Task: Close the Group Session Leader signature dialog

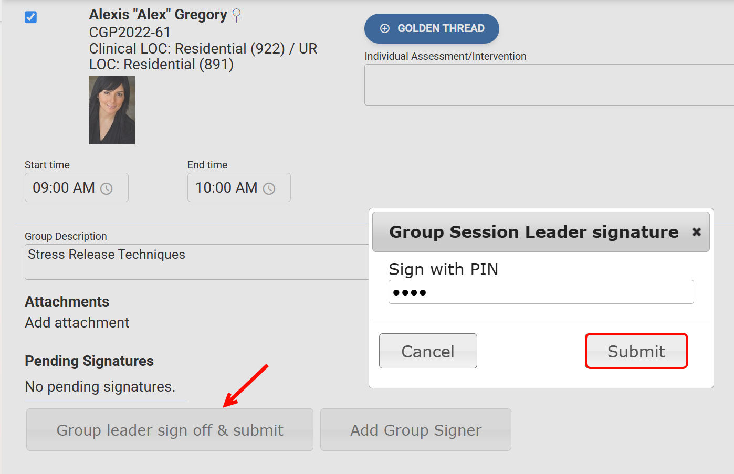Action: click(x=696, y=231)
